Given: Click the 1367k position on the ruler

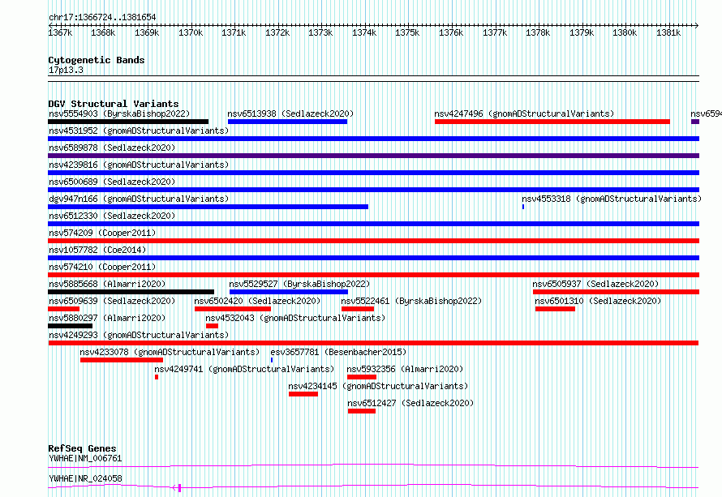Looking at the screenshot, I should (x=60, y=32).
